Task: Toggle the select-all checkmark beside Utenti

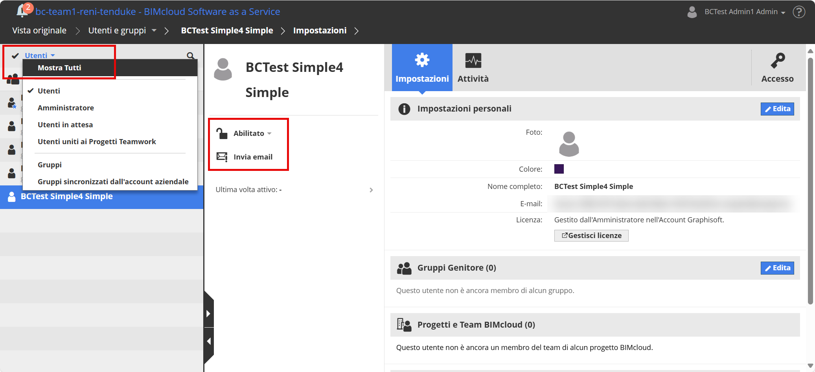Action: (15, 56)
